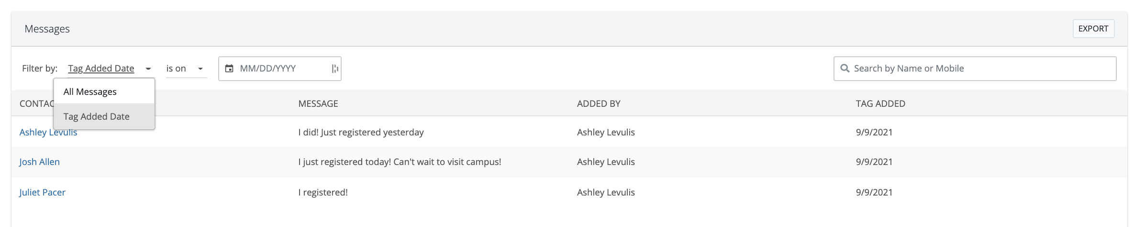Image resolution: width=1134 pixels, height=227 pixels.
Task: Select Tag Added Date in the open dropdown list
Action: [x=97, y=116]
